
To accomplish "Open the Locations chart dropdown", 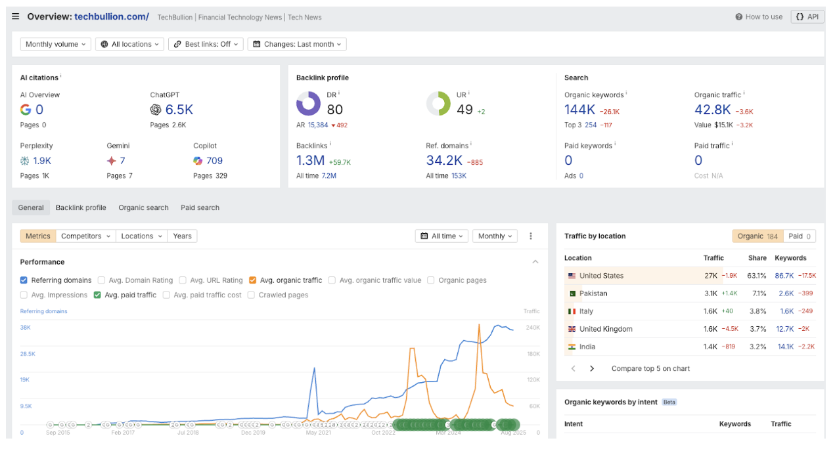I will 141,236.
